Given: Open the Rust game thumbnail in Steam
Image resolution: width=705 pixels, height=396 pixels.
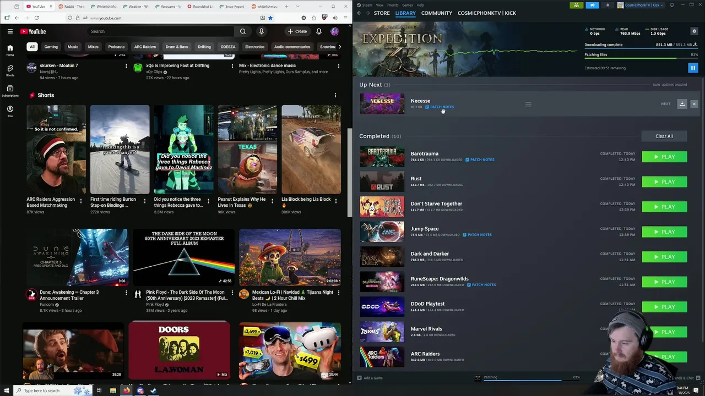Looking at the screenshot, I should click(x=382, y=182).
